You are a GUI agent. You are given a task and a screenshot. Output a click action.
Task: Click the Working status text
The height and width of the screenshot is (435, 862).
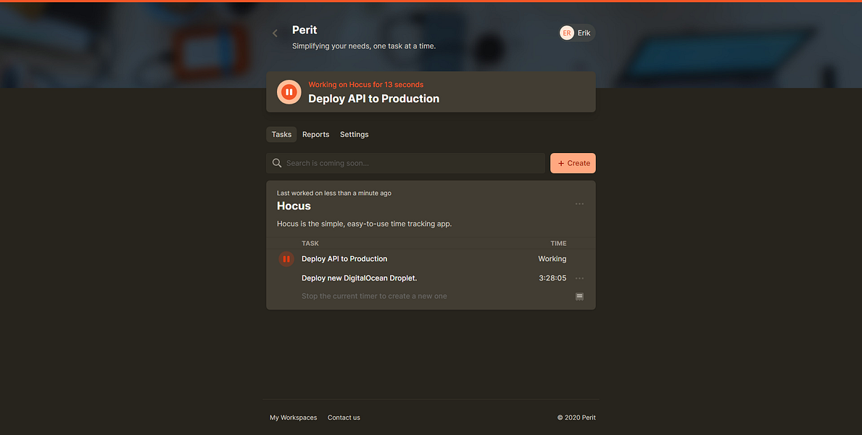point(552,259)
